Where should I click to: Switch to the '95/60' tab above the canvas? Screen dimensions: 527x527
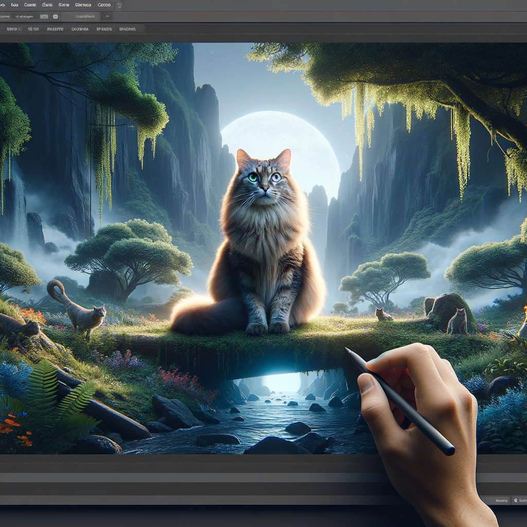(x=33, y=29)
